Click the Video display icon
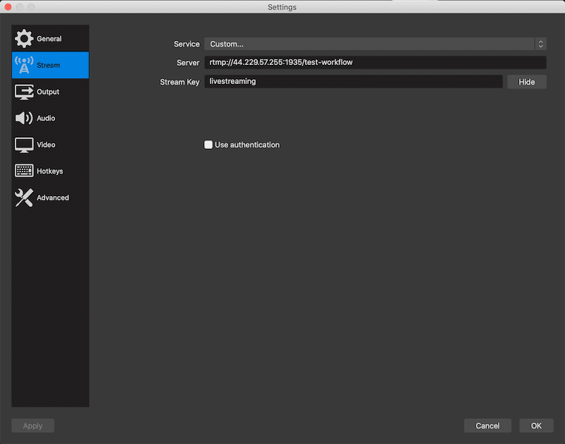This screenshot has width=565, height=444. 25,145
